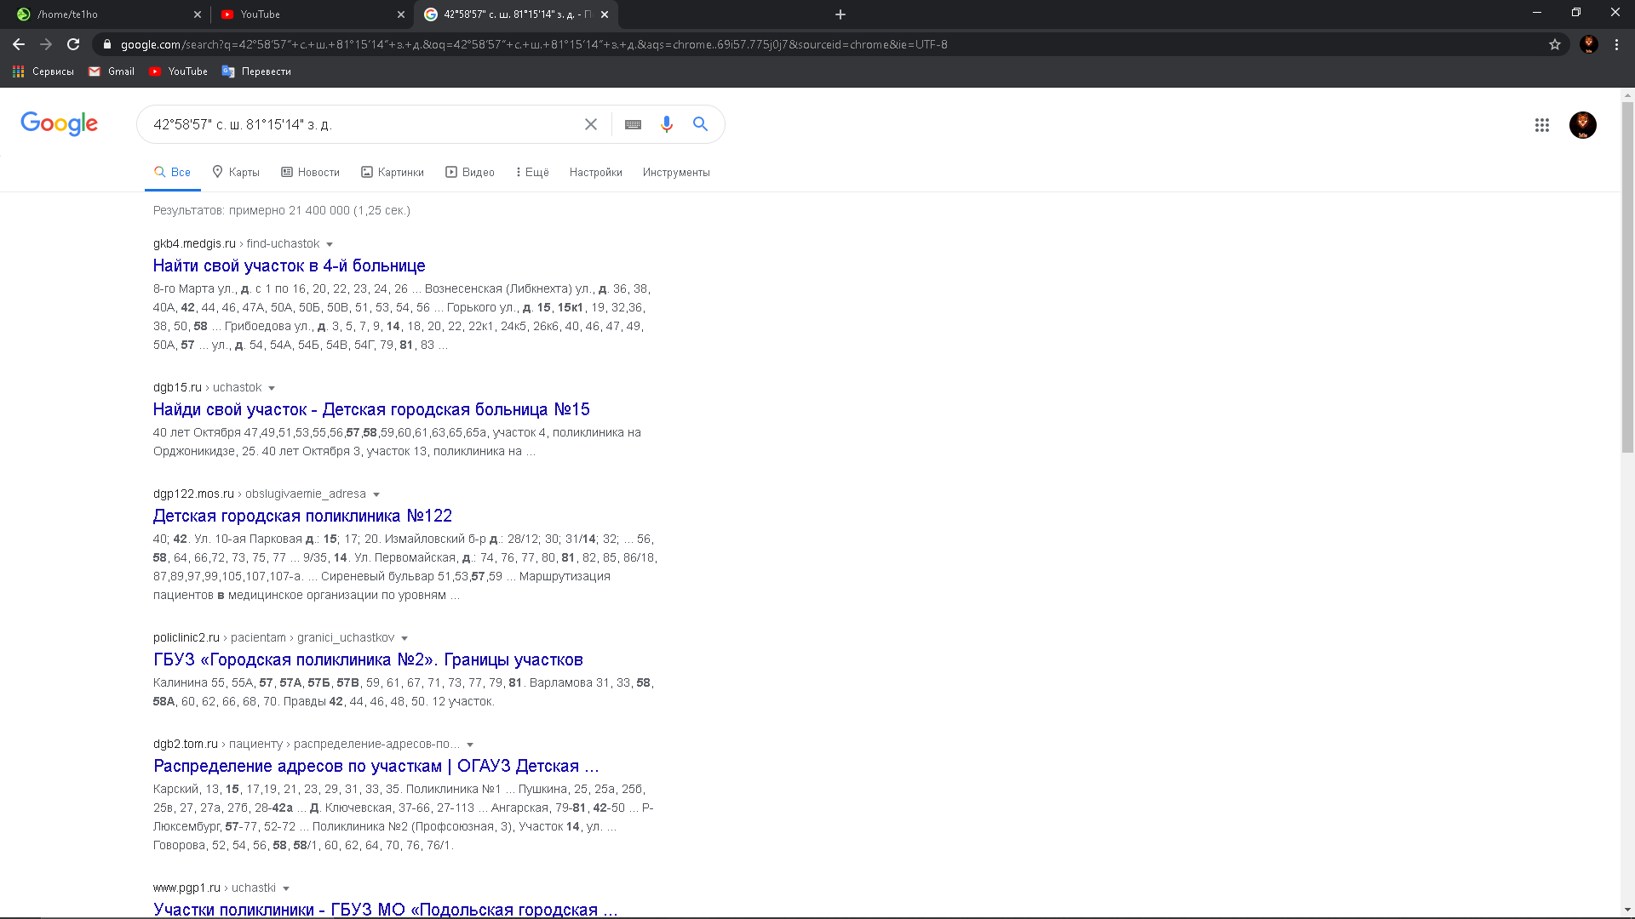Image resolution: width=1635 pixels, height=919 pixels.
Task: Open the Gmail bookmark
Action: coord(112,71)
